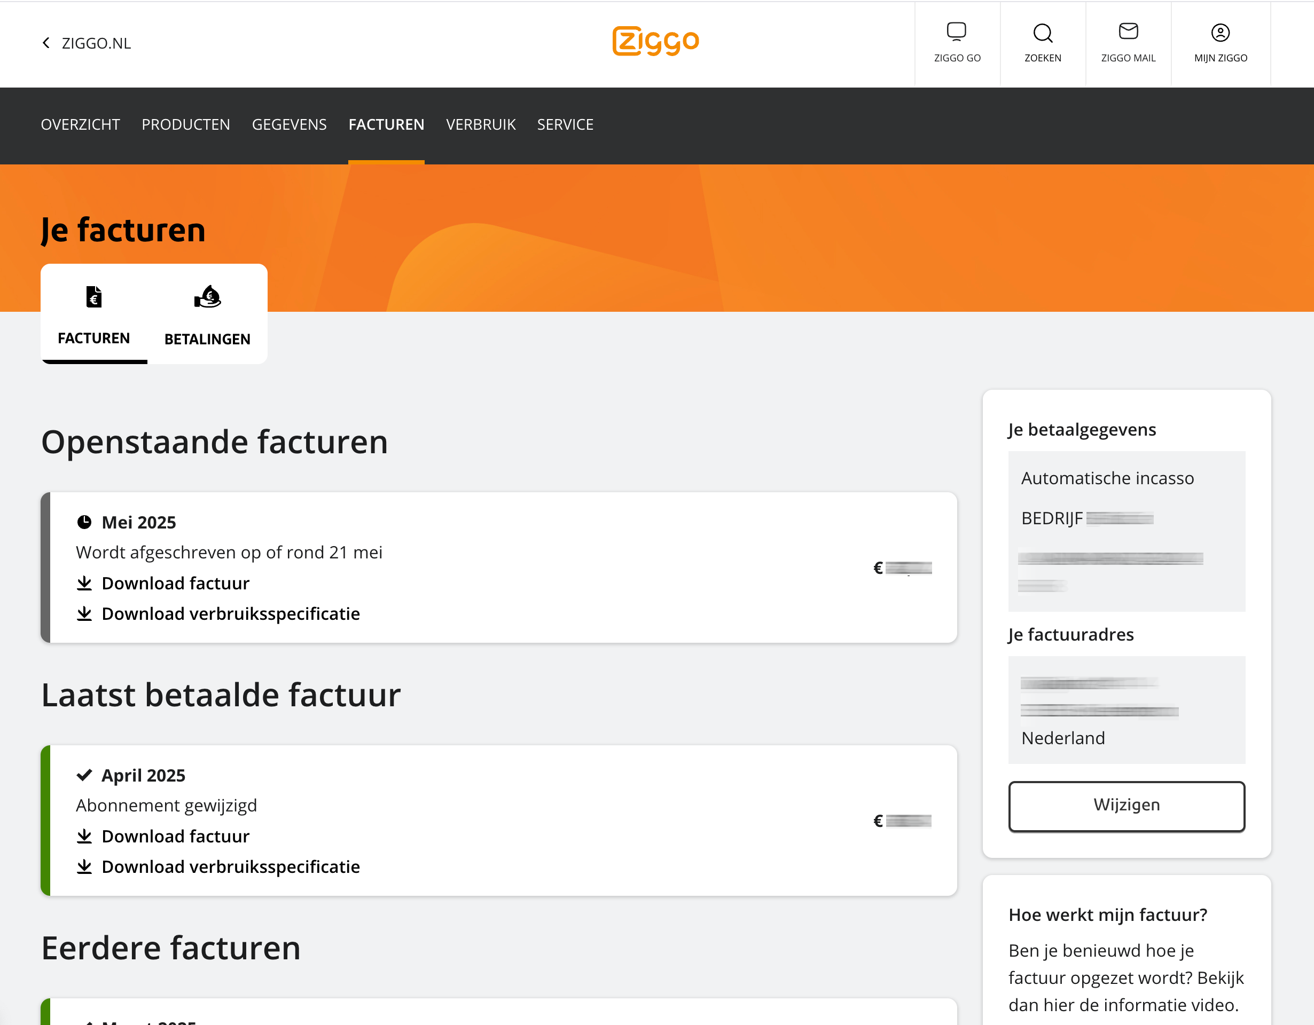Open the Gegevens menu item

(x=290, y=124)
